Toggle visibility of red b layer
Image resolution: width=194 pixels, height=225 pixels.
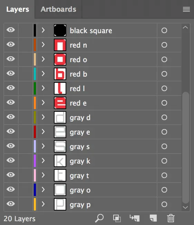(x=11, y=73)
